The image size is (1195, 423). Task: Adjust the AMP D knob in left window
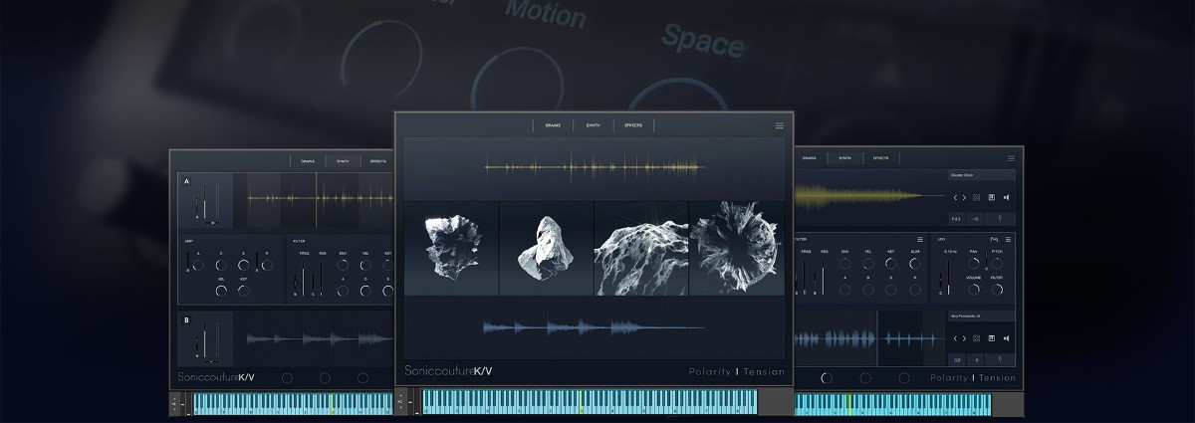click(221, 265)
